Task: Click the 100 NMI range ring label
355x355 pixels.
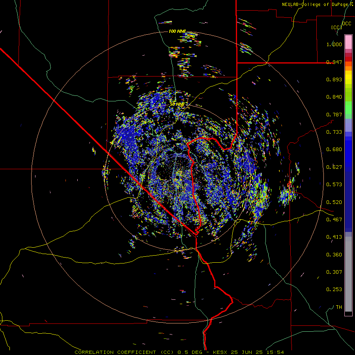Action: pyautogui.click(x=177, y=31)
